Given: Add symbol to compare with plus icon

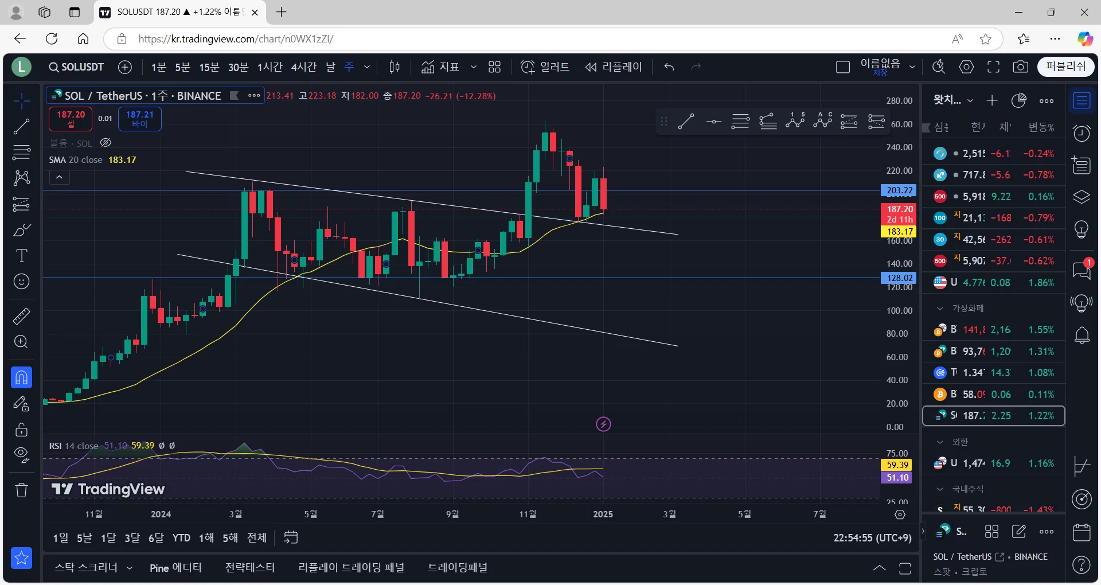Looking at the screenshot, I should 125,67.
